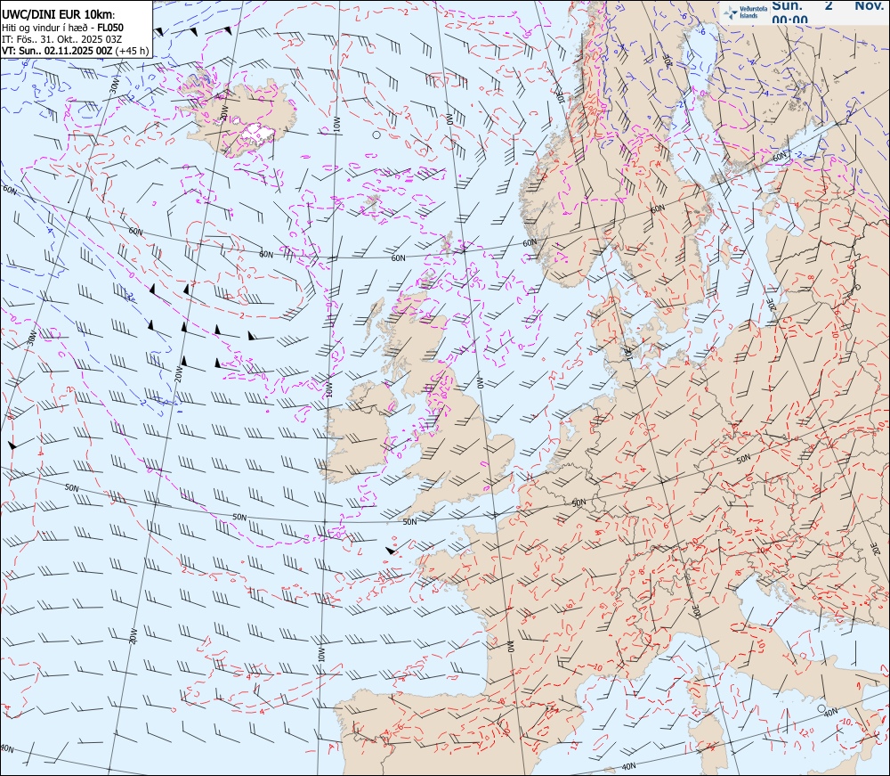This screenshot has height=776, width=890.
Task: Click the 'VT: Sun.. 02.11.2025 00Z (+45 h)' line
Action: [x=76, y=51]
